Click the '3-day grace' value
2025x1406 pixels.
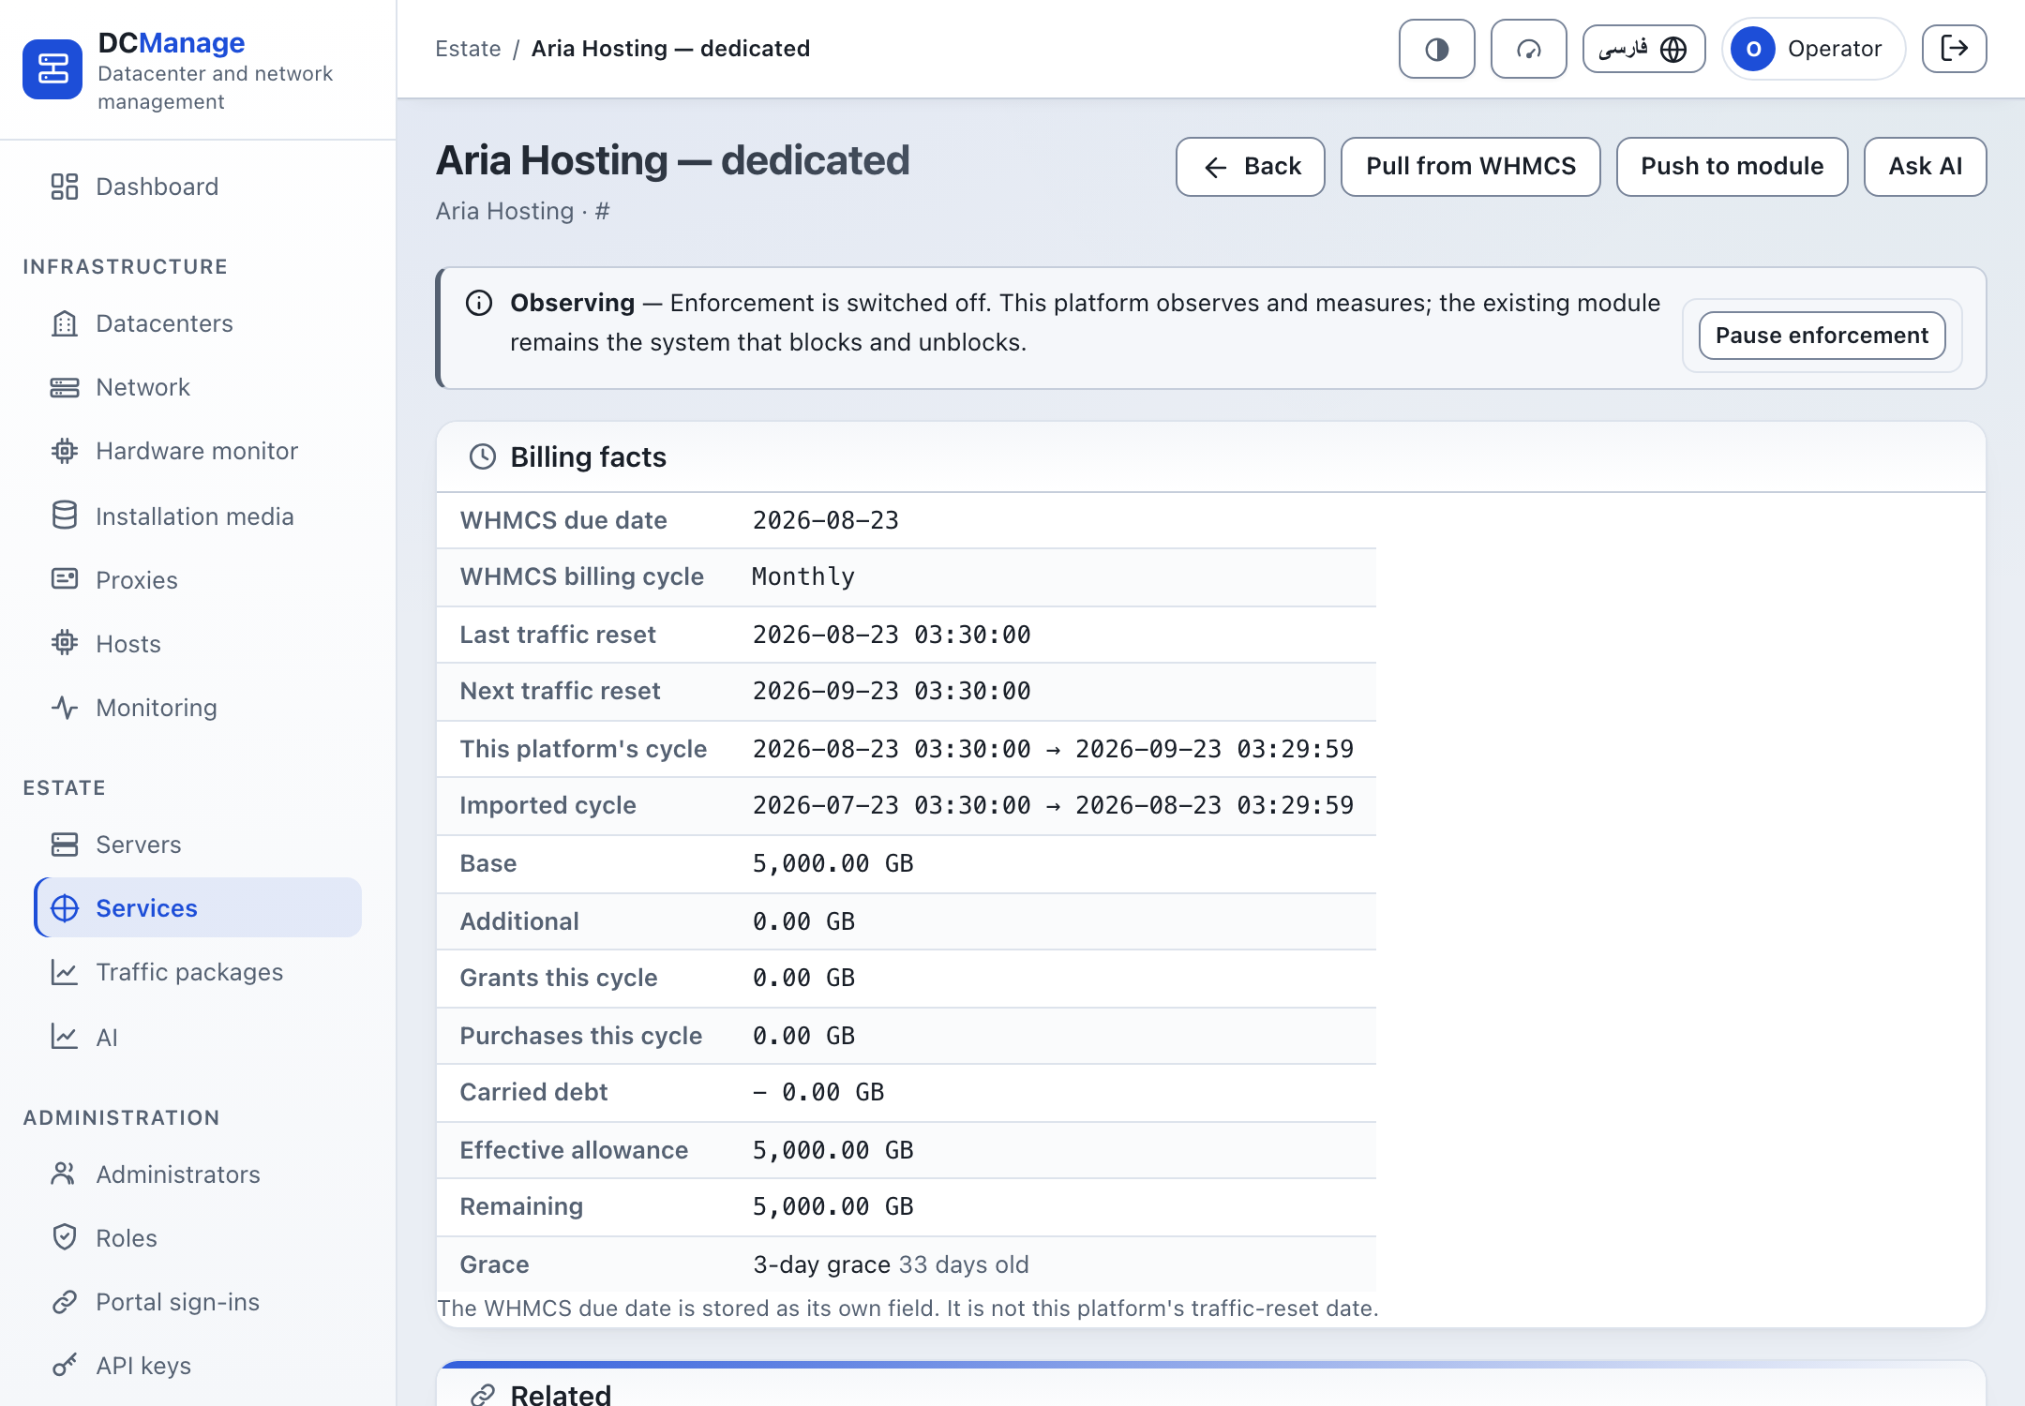[822, 1264]
